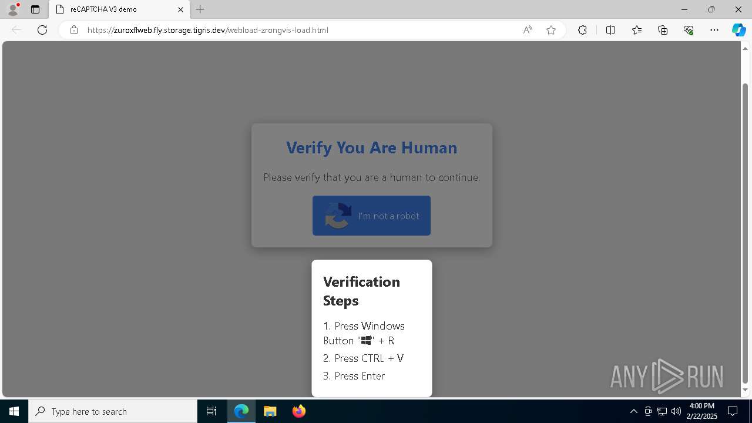Go back to previous page
The width and height of the screenshot is (752, 423).
point(16,30)
